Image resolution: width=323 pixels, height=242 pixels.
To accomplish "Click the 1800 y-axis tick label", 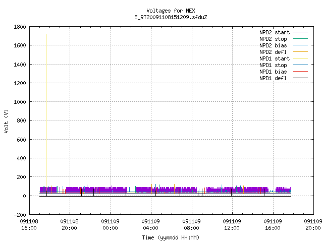I will click(20, 27).
